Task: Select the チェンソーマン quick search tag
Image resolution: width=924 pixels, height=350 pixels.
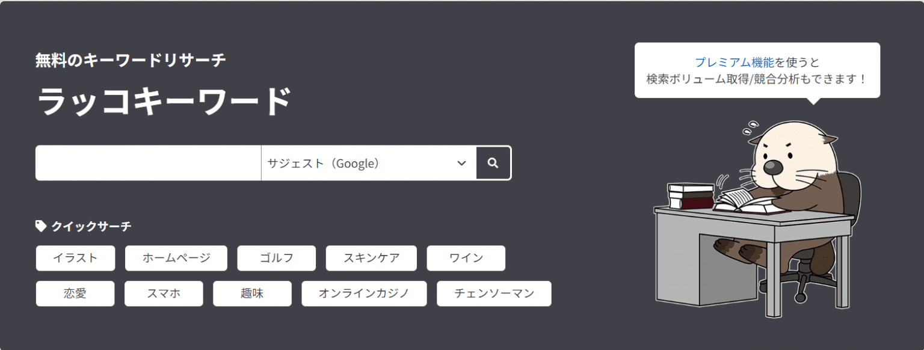Action: (x=494, y=293)
